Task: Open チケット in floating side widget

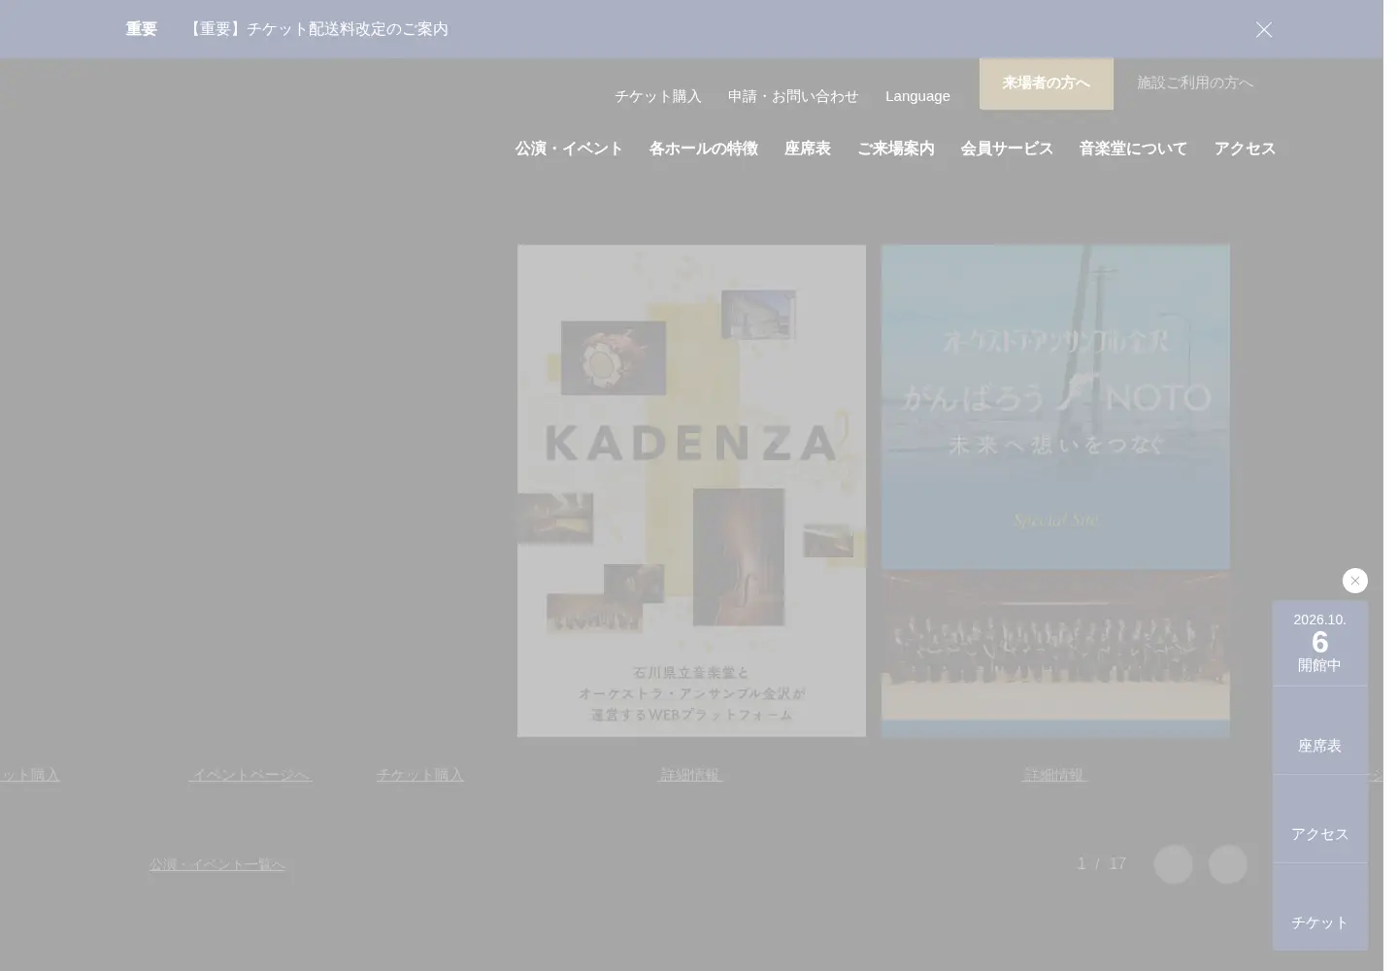Action: point(1319,908)
